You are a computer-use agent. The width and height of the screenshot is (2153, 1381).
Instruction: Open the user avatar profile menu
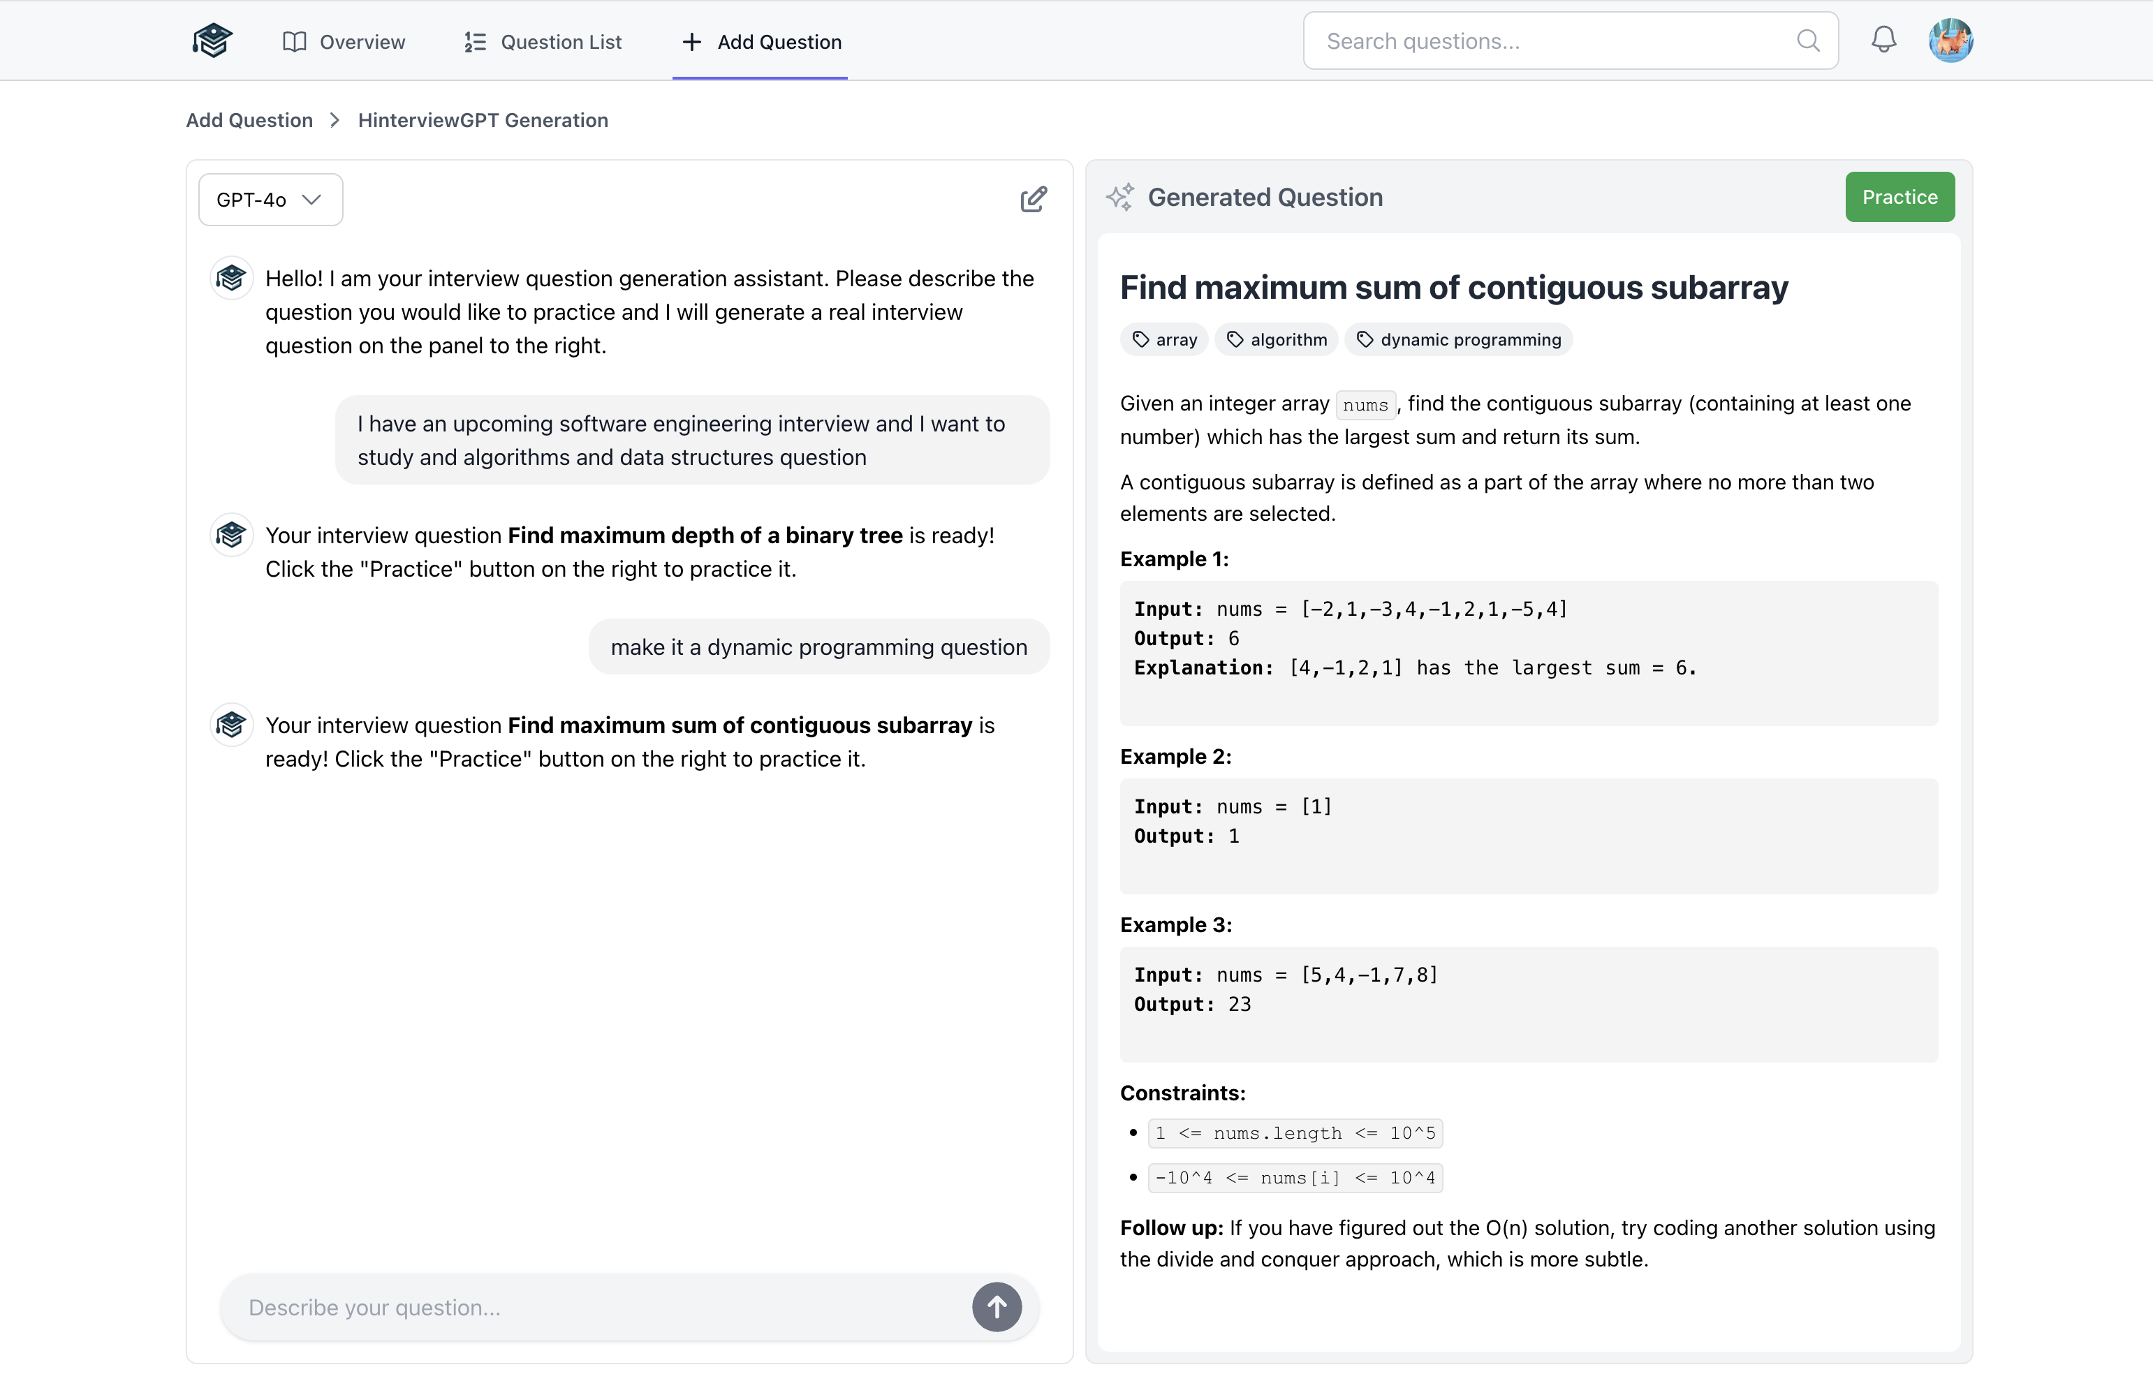point(1950,40)
